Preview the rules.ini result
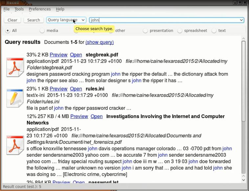Image resolution: width=249 pixels, height=191 pixels. coord(58,89)
